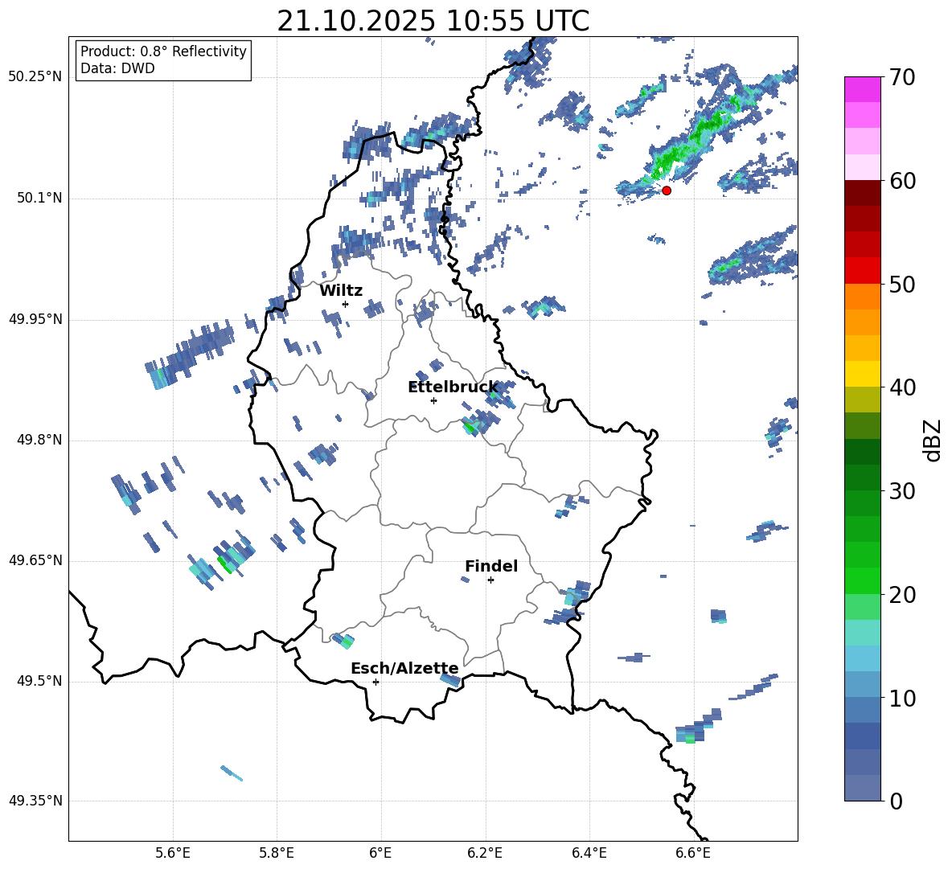Screen dimensions: 952x869
Task: Click the Wiltz station cross marker
Action: (346, 304)
